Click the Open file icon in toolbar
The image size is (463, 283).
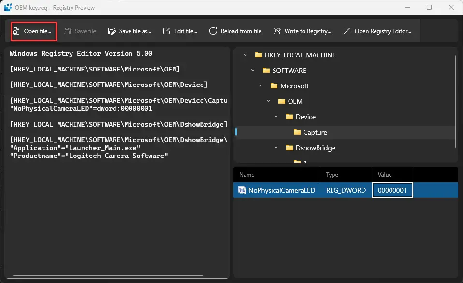tap(16, 31)
